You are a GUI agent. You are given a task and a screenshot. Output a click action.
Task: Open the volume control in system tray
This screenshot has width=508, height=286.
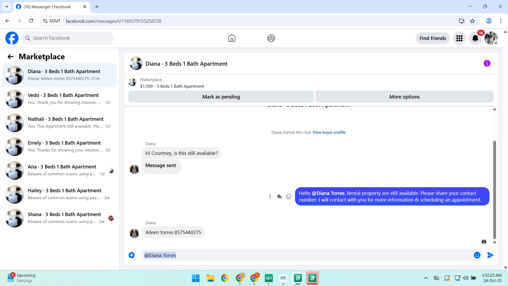click(x=465, y=278)
